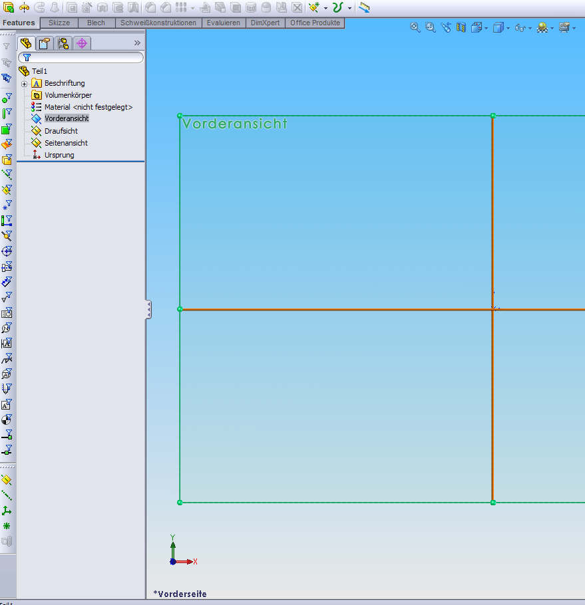Open the View Orientation dropdown arrow
This screenshot has width=585, height=605.
pos(486,28)
